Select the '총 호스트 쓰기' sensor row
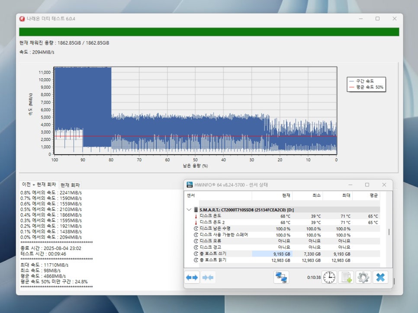Screen dimensions: 418x313 (286, 254)
